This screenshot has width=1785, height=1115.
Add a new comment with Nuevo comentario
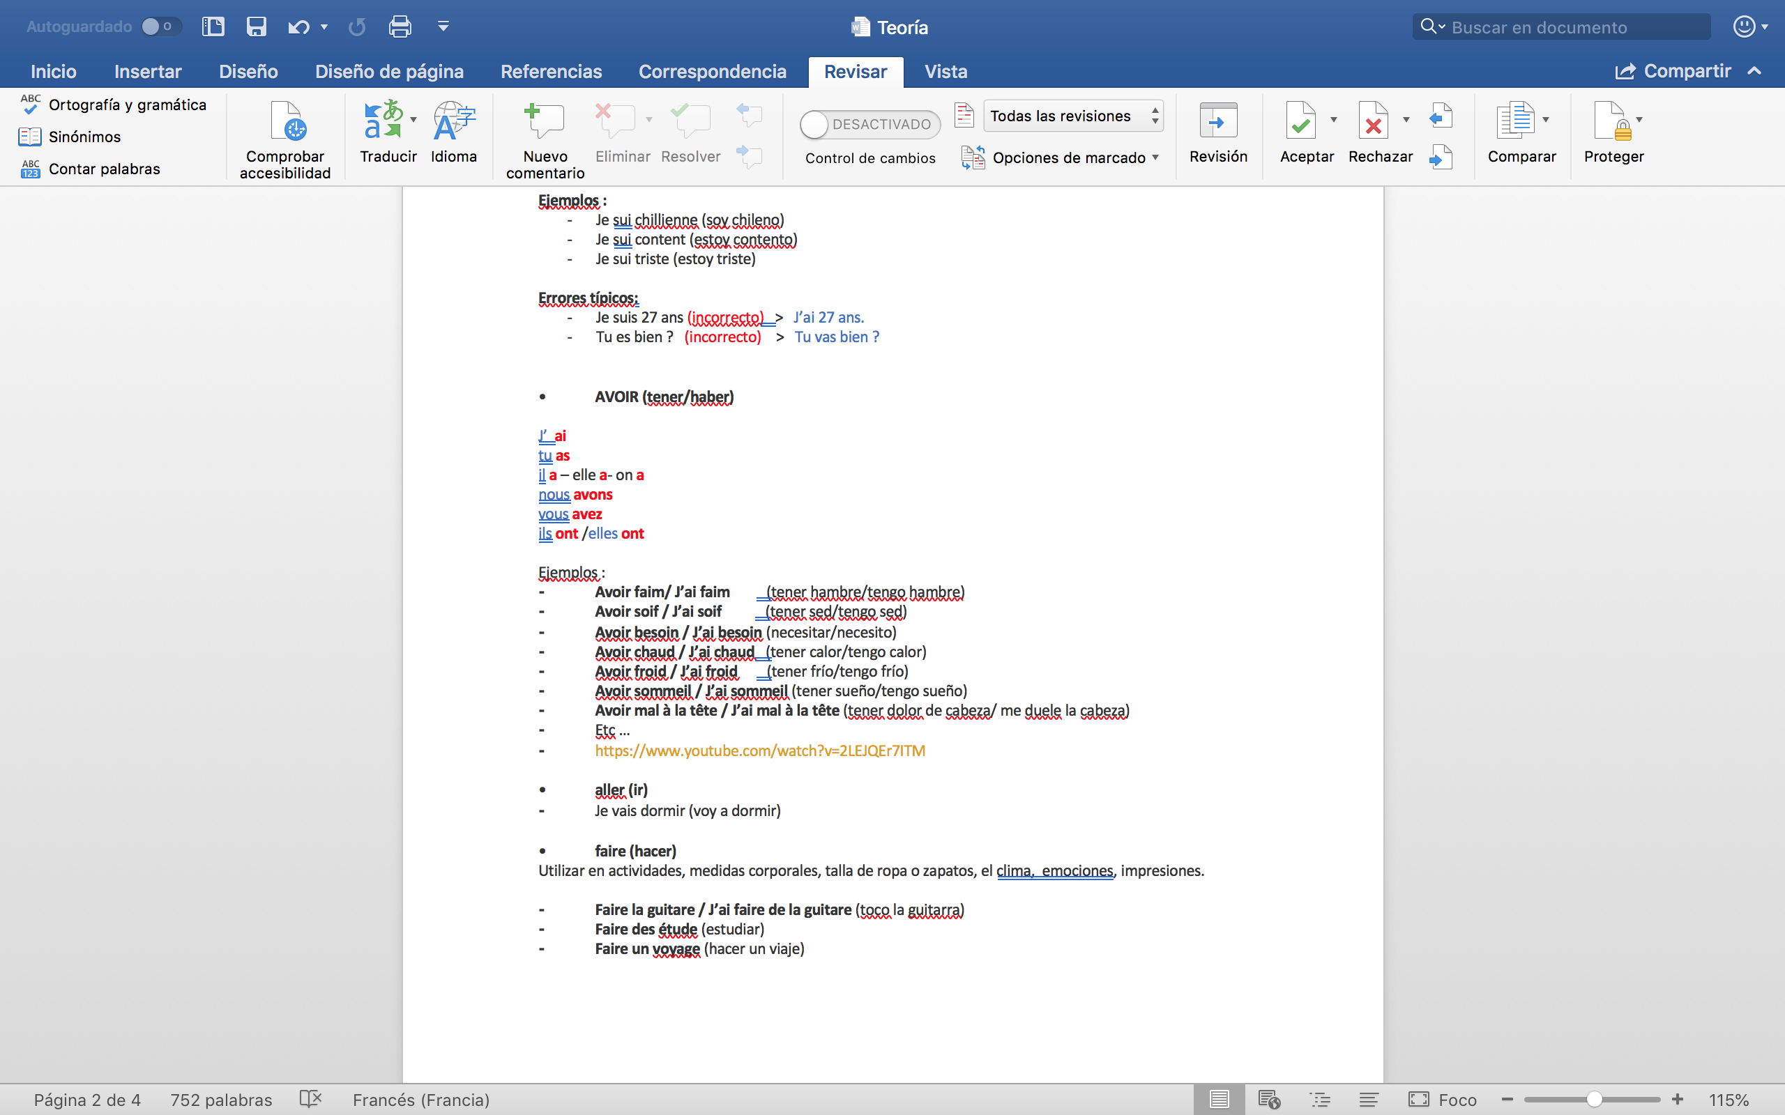coord(545,120)
